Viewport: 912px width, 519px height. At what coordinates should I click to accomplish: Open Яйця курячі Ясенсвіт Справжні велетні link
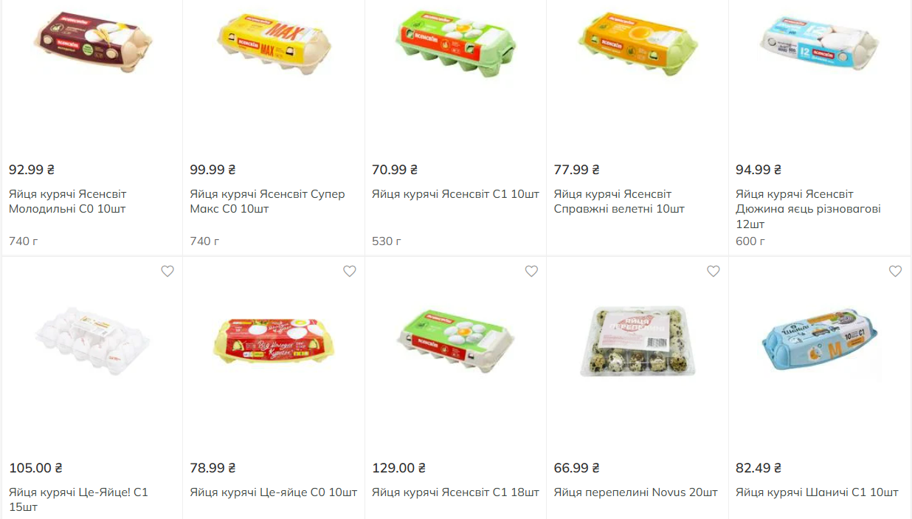[619, 202]
